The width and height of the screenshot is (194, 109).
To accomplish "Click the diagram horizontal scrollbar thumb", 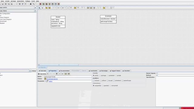I will (x=59, y=65).
